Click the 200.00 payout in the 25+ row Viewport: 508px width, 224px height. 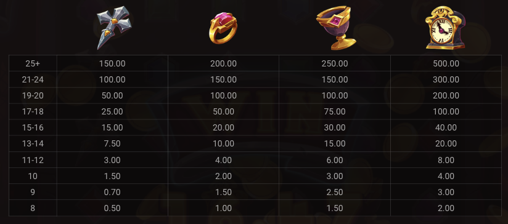[x=223, y=63]
